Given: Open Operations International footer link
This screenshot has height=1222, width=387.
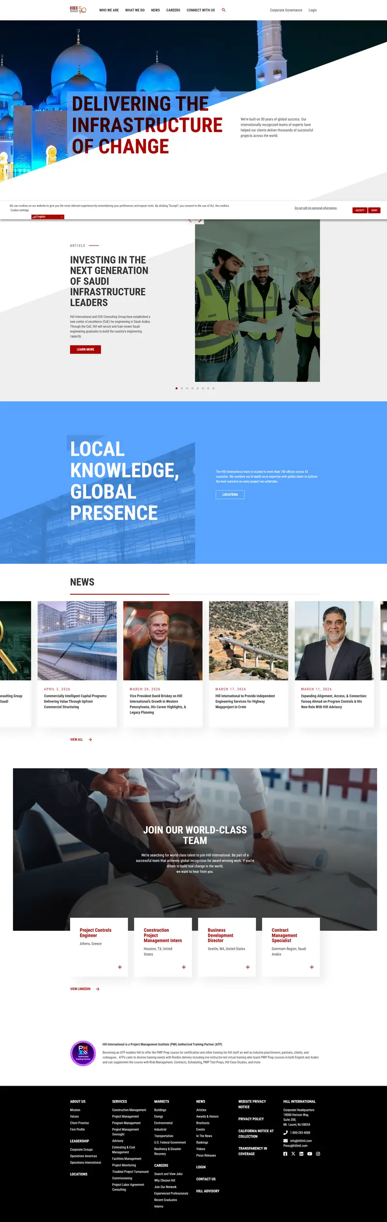Looking at the screenshot, I should (x=86, y=1163).
